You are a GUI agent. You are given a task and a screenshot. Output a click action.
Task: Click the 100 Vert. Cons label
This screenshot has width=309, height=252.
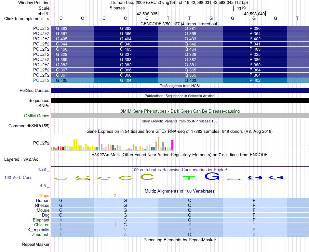18,177
